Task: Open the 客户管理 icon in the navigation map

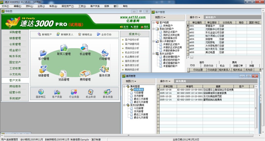Action: tap(43, 53)
